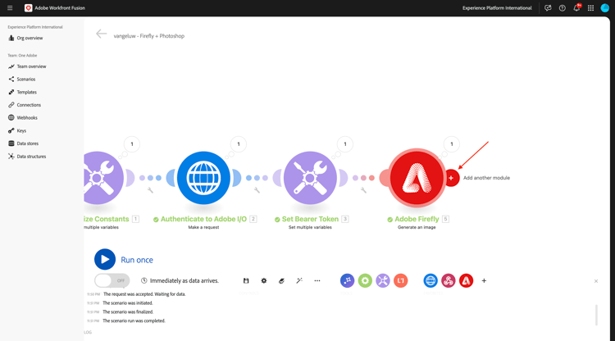The image size is (615, 341).
Task: Open the apps grid switcher
Action: tap(590, 8)
